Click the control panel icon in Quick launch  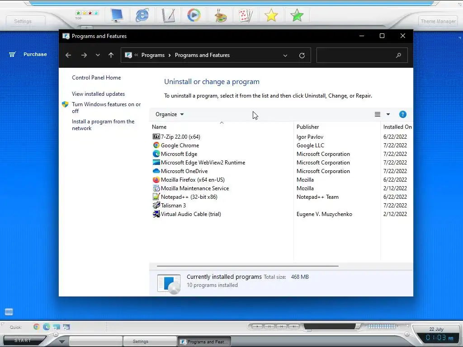coord(66,327)
